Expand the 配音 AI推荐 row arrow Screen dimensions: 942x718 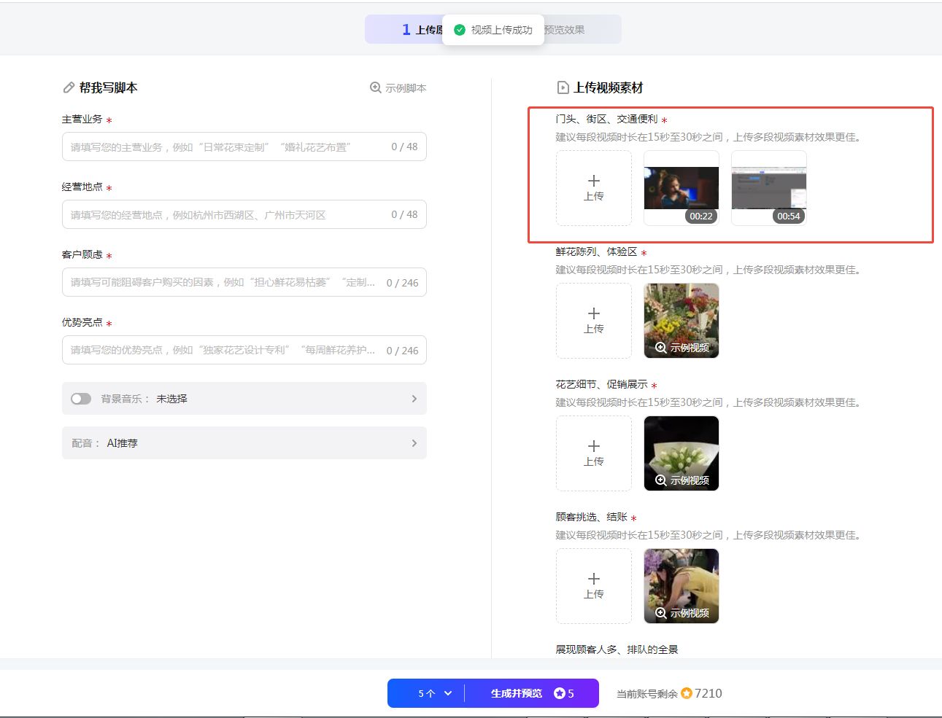click(x=414, y=443)
